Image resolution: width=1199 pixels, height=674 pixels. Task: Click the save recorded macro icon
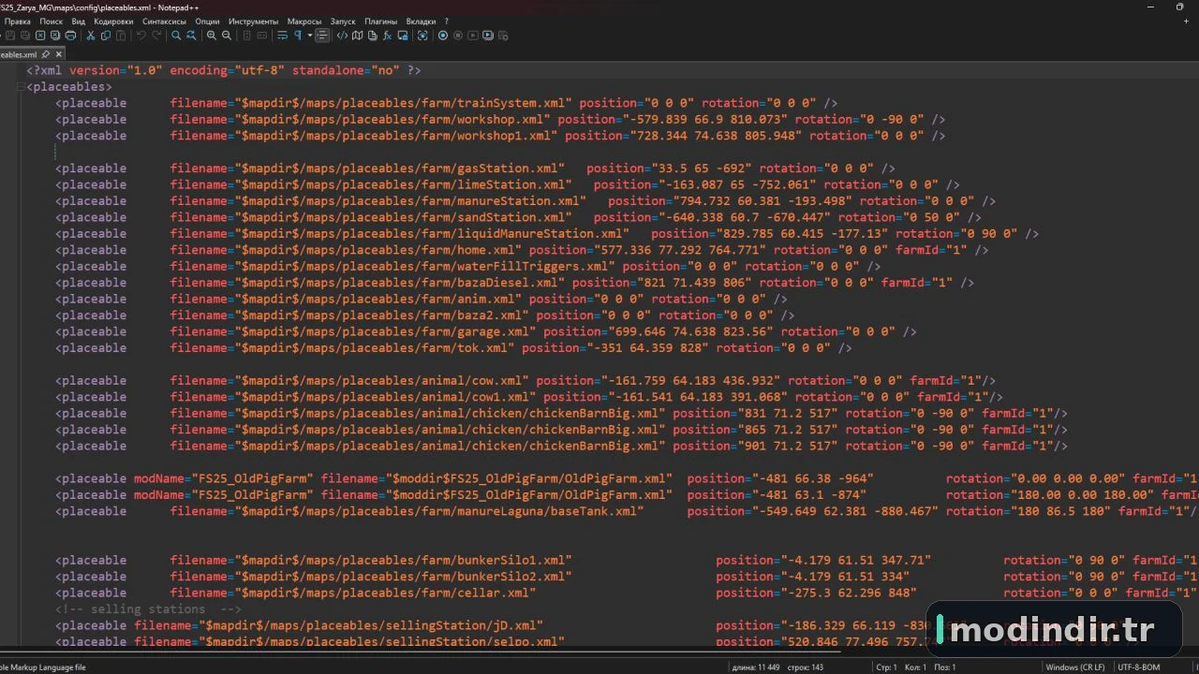(503, 36)
